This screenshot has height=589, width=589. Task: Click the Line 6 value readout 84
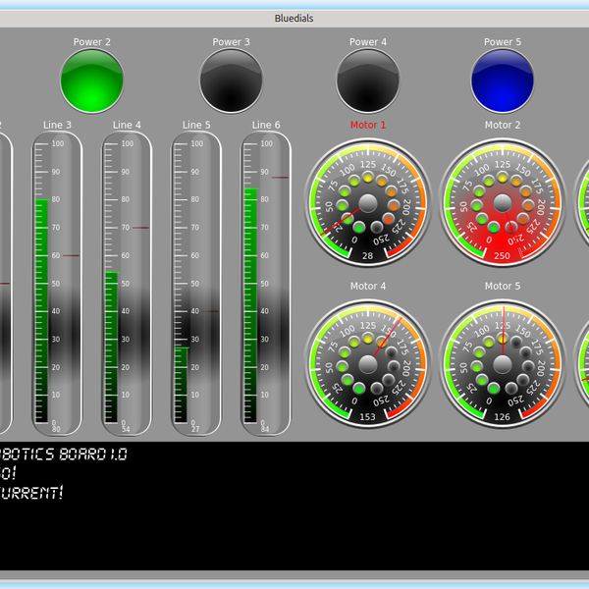(264, 429)
